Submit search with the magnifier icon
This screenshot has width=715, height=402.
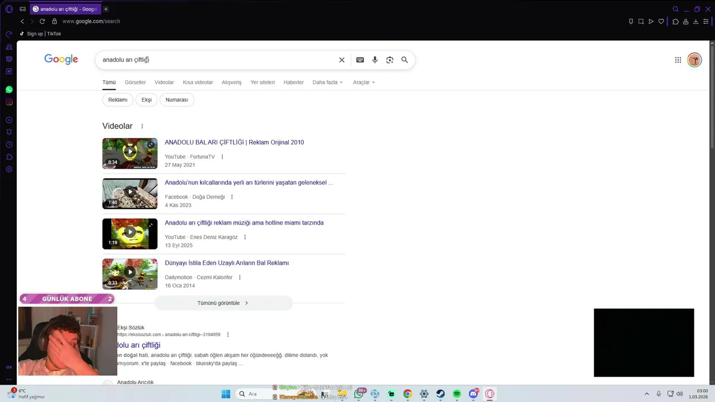pyautogui.click(x=404, y=60)
